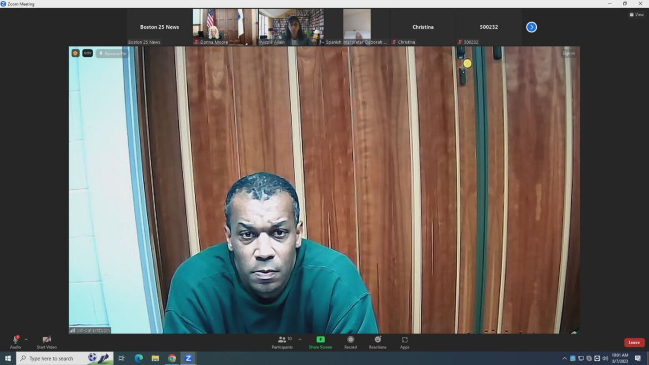
Task: Click the green Share Screen icon
Action: [320, 340]
